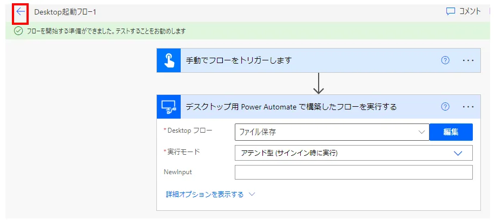Image resolution: width=495 pixels, height=220 pixels.
Task: Open ellipsis menu on desktop flow action
Action: (468, 107)
